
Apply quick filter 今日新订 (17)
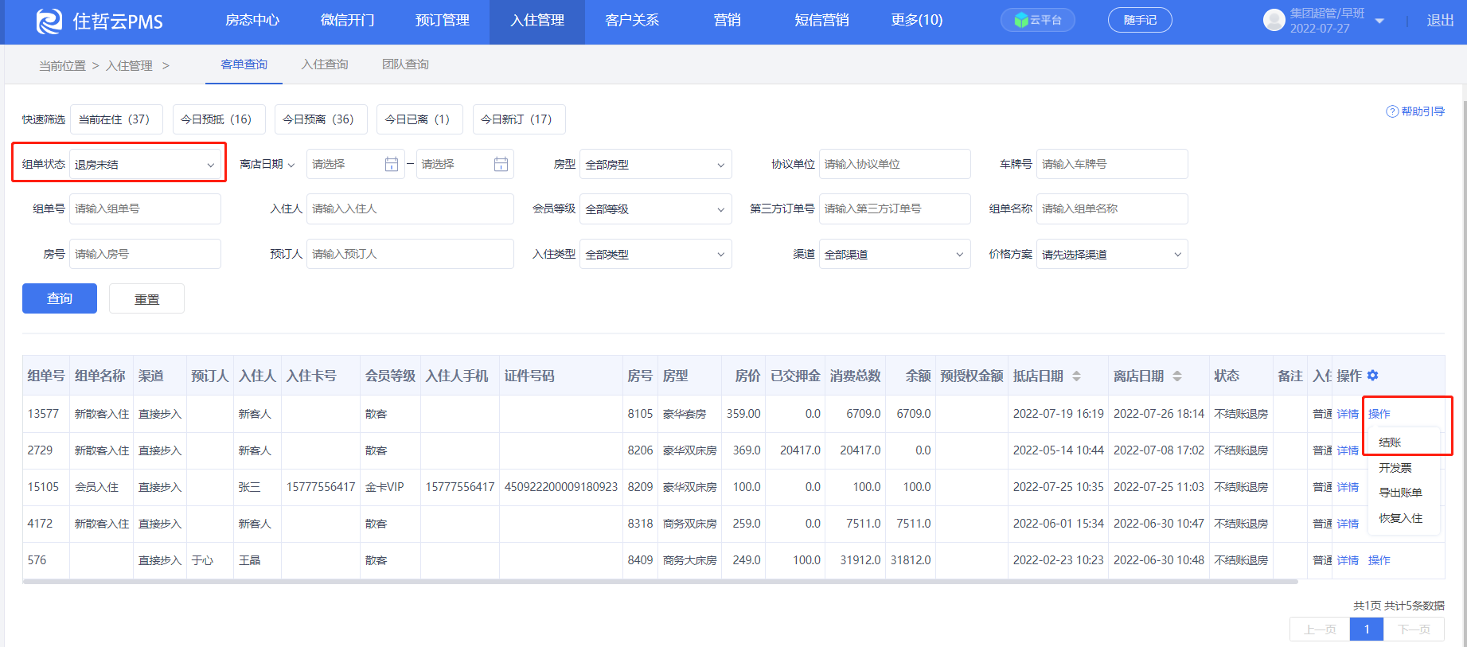click(519, 119)
